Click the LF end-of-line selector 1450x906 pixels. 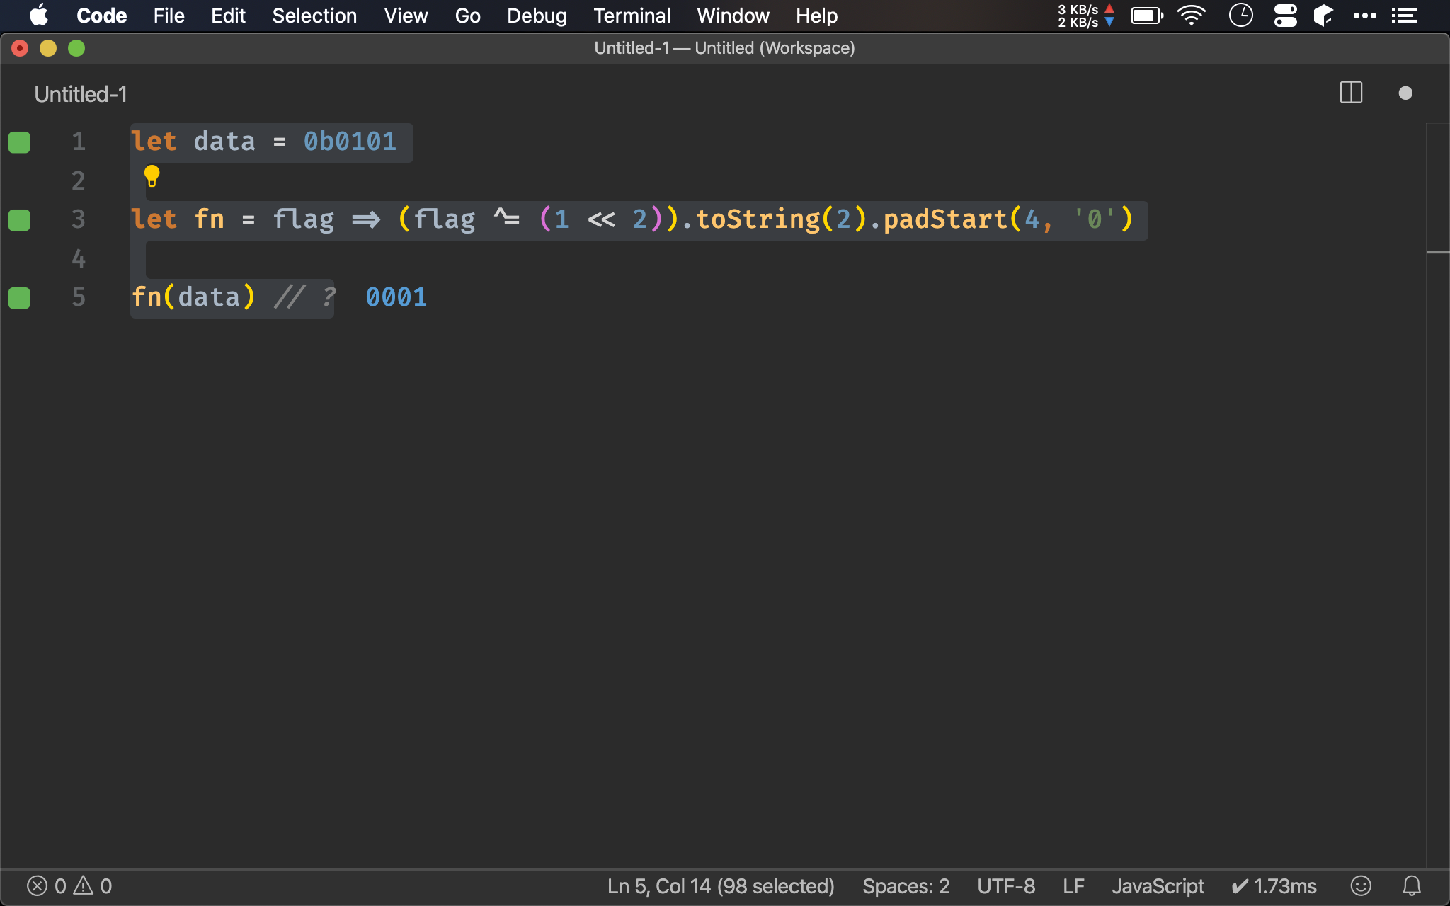click(x=1073, y=886)
